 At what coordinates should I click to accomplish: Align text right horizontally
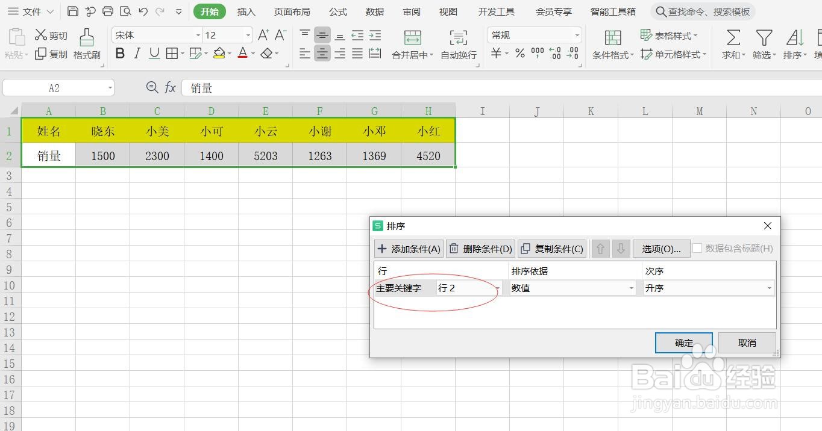[340, 54]
